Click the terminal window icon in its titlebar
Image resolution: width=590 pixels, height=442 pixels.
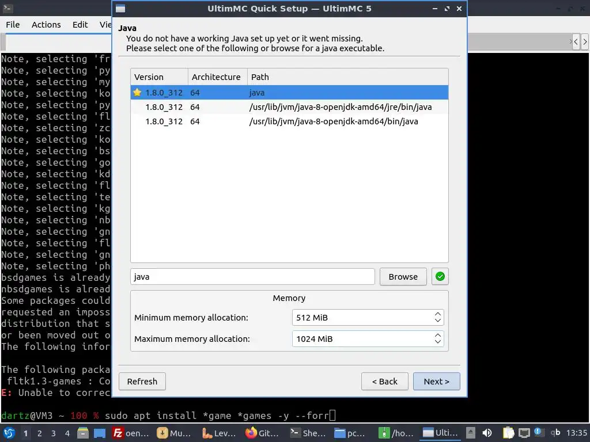pyautogui.click(x=8, y=8)
